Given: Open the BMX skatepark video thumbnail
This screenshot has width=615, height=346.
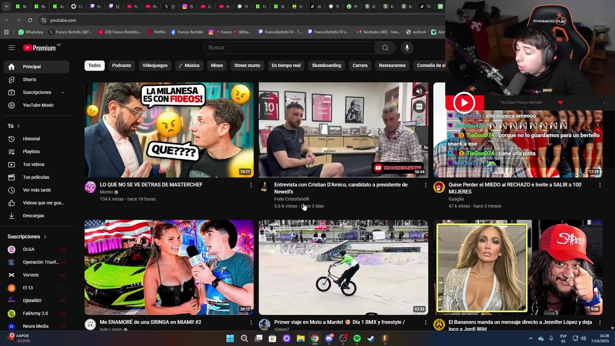Looking at the screenshot, I should [x=343, y=267].
